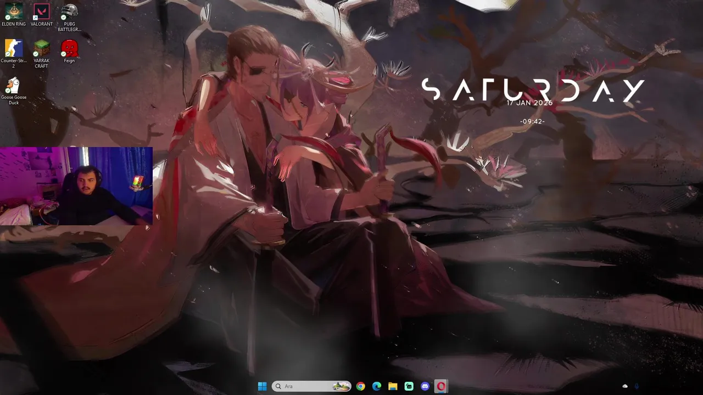Click the search highlight image in search box

[x=341, y=386]
